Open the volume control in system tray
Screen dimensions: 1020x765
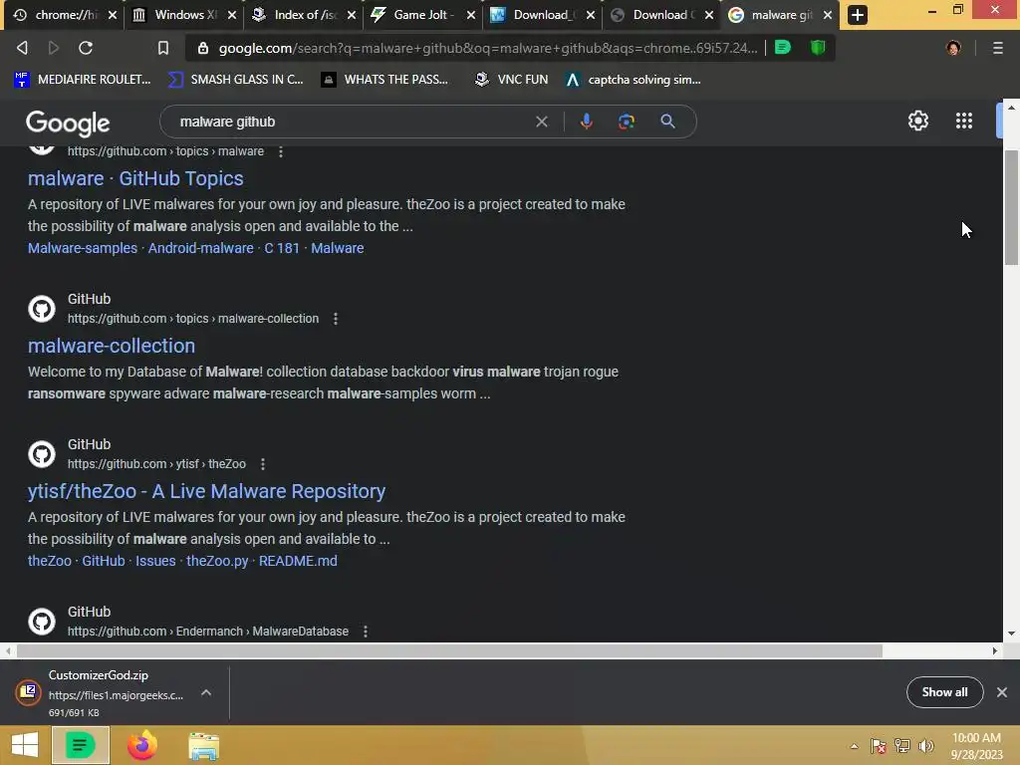coord(926,746)
